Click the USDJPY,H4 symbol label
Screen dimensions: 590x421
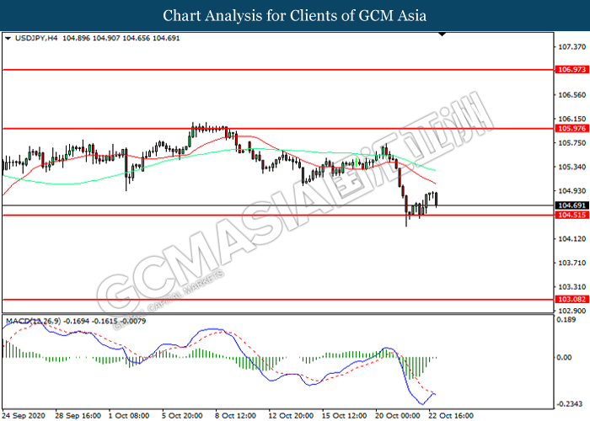(x=36, y=38)
